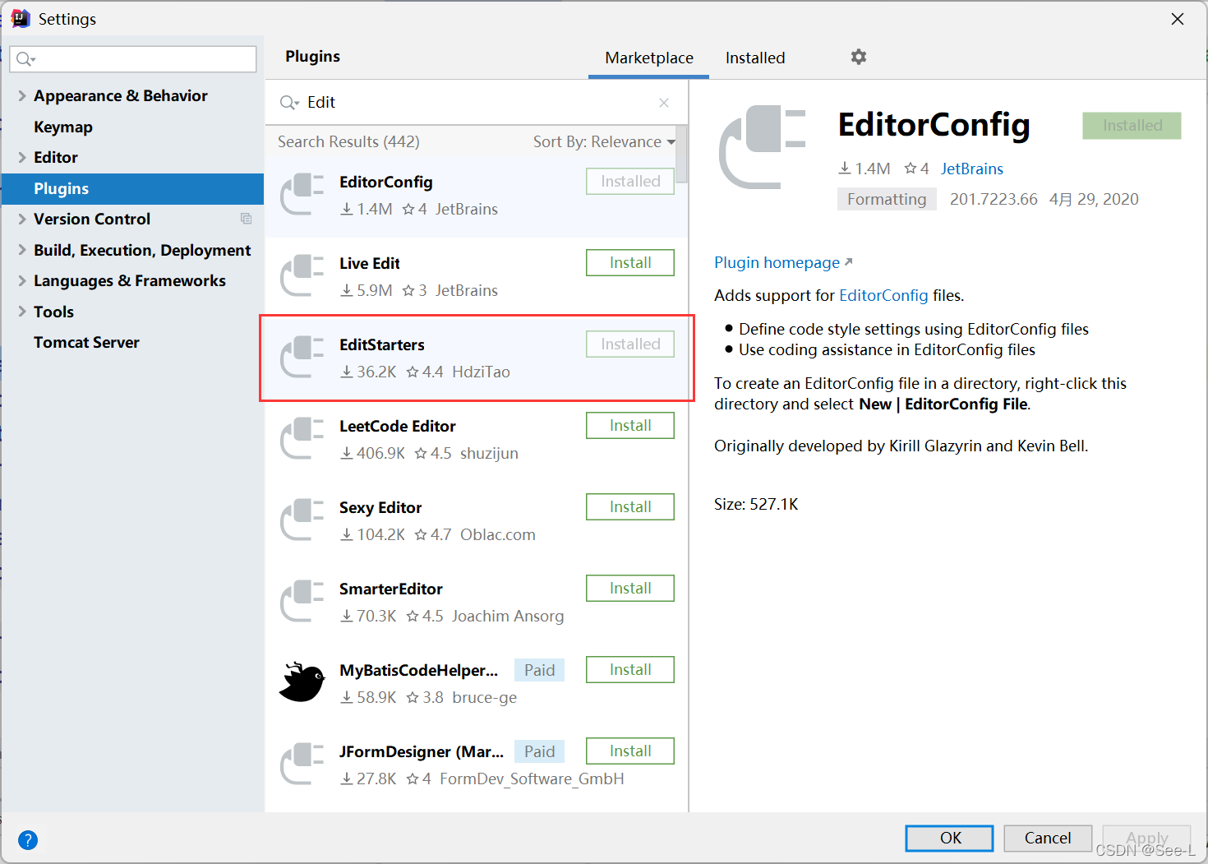
Task: Click the plugin search field containing Edit
Action: tap(477, 103)
